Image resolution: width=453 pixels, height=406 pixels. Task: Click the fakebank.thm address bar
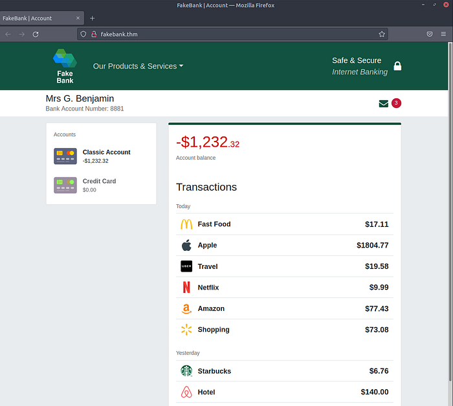[232, 34]
